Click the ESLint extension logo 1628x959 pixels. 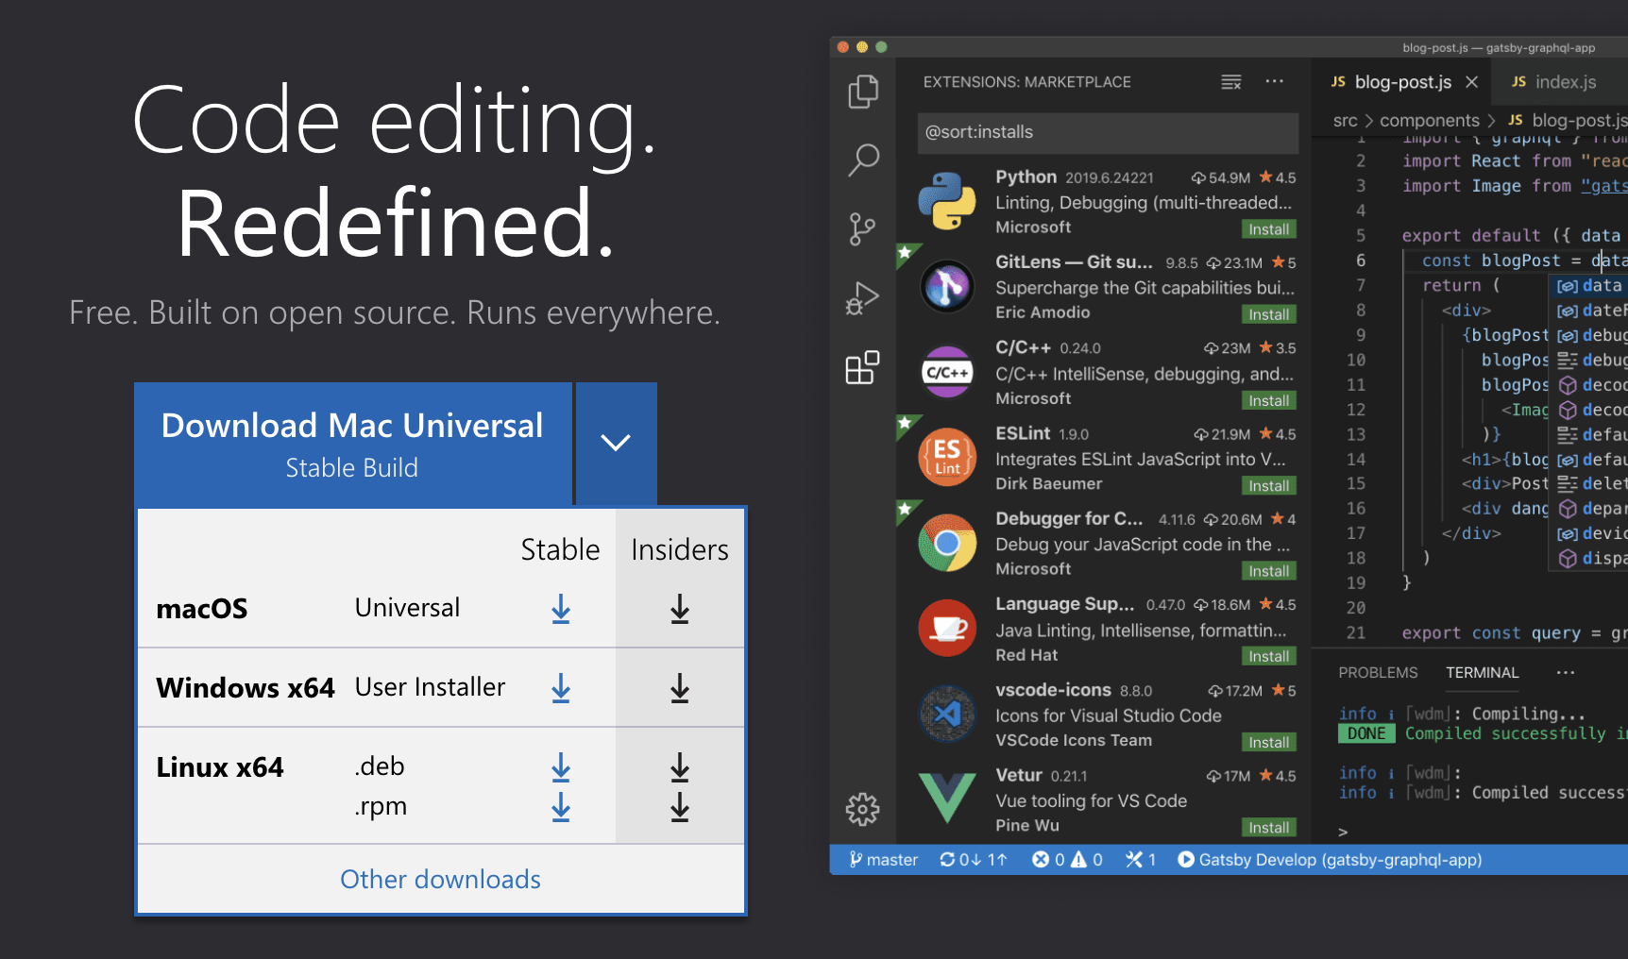pyautogui.click(x=947, y=457)
